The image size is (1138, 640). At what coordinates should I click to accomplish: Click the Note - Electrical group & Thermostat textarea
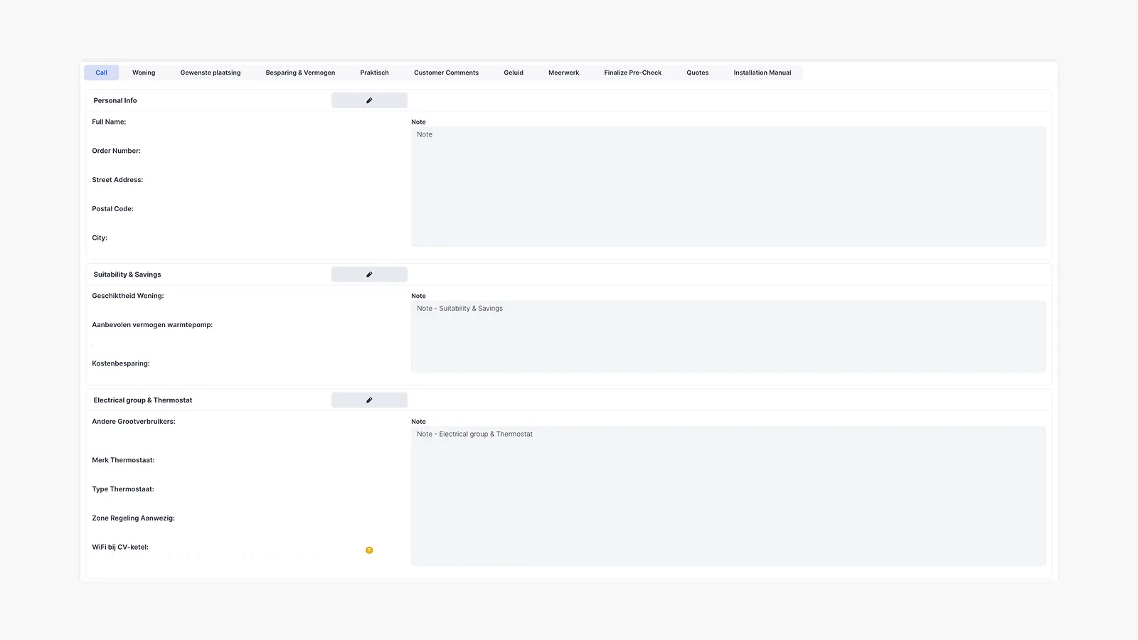coord(728,496)
